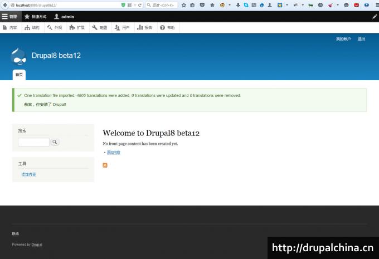This screenshot has width=379, height=259.
Task: Click the Welcome to Drupal8 beta12 heading
Action: [x=151, y=133]
